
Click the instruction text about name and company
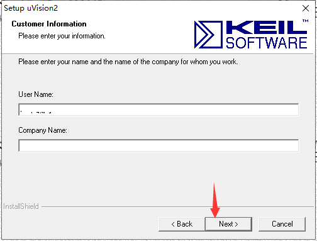click(128, 62)
